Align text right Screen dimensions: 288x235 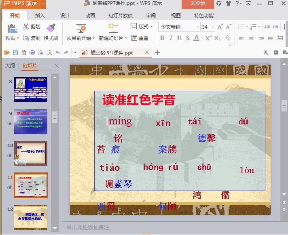261,38
